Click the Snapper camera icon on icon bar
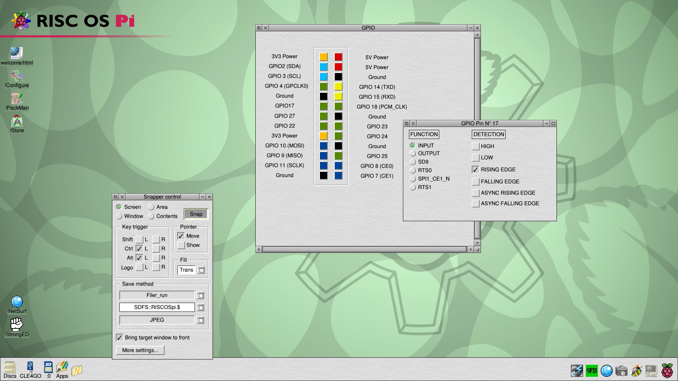Screen dimensions: 678x381 (x=621, y=371)
